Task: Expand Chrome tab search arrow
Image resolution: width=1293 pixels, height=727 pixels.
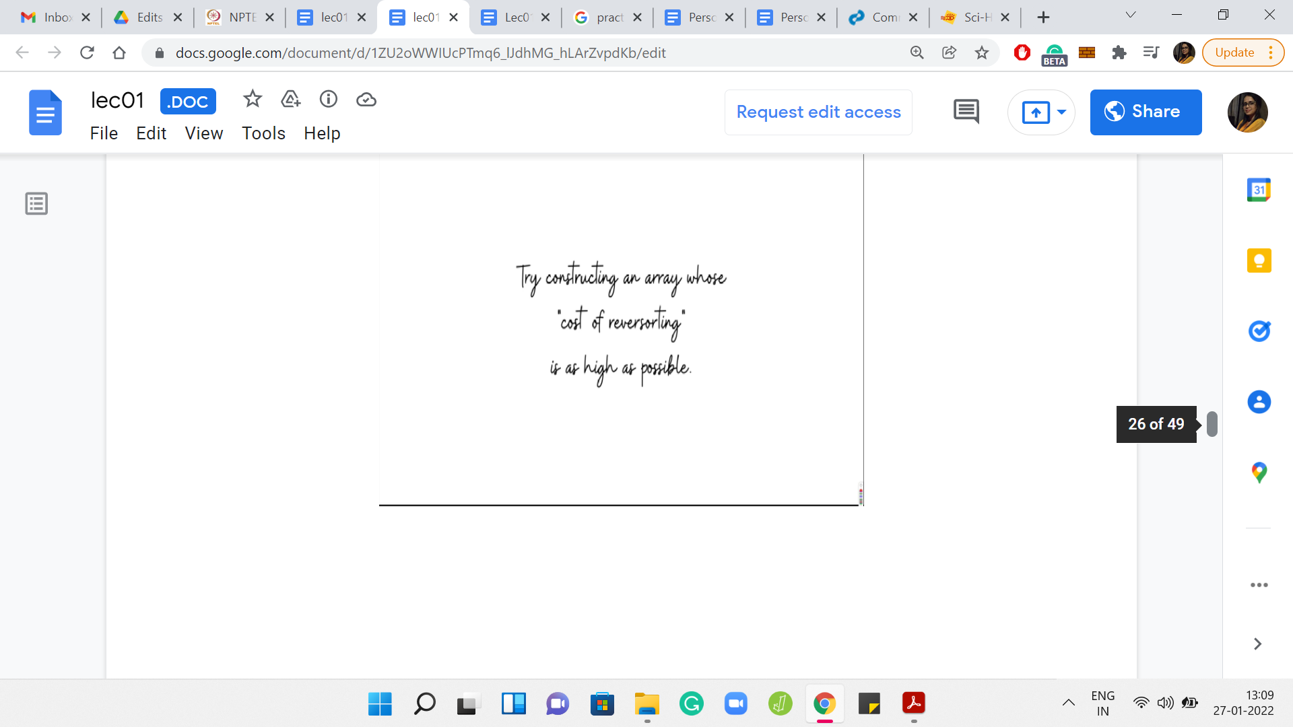Action: coord(1131,15)
